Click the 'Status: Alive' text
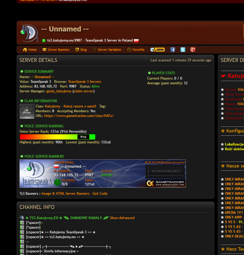 pos(90,86)
